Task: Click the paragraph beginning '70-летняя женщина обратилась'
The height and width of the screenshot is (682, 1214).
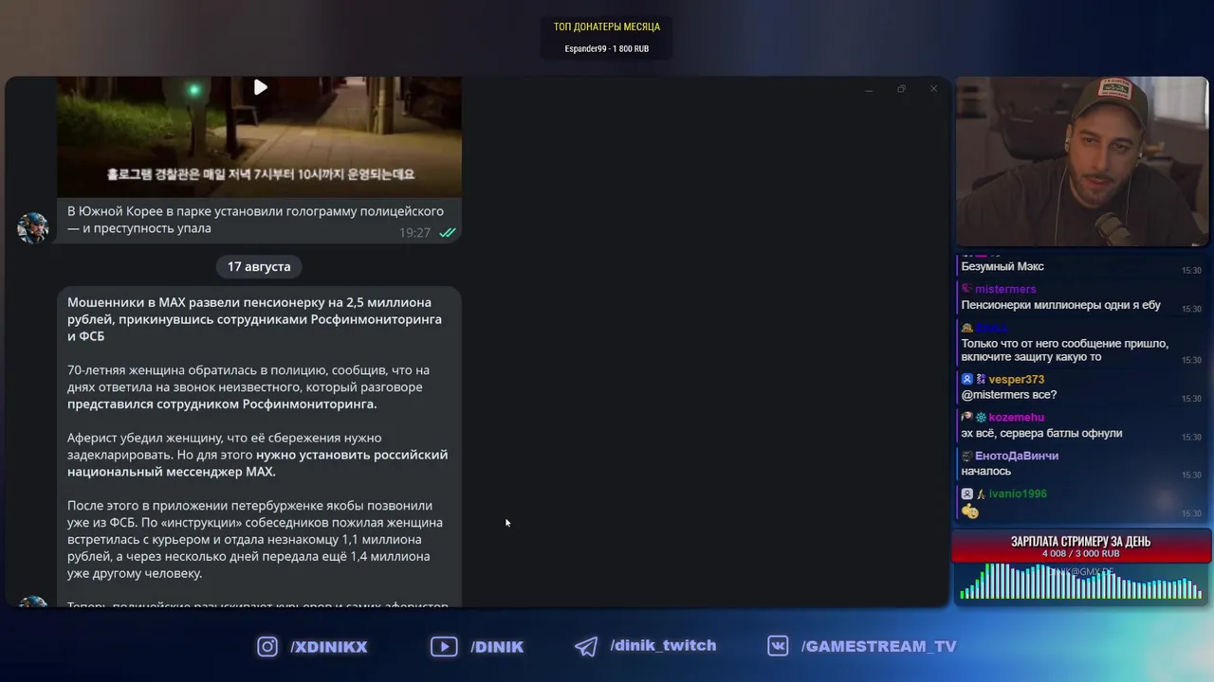Action: coord(248,386)
